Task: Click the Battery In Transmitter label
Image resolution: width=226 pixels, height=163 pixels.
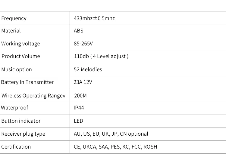Action: point(27,82)
